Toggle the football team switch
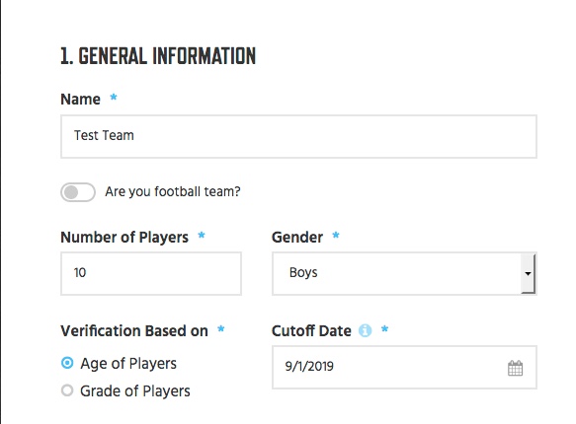The image size is (576, 424). coord(78,192)
